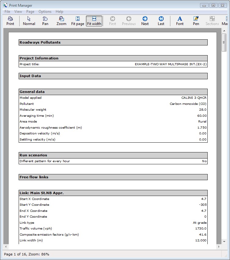
Task: Activate the Pan hand tool
Action: (x=45, y=21)
